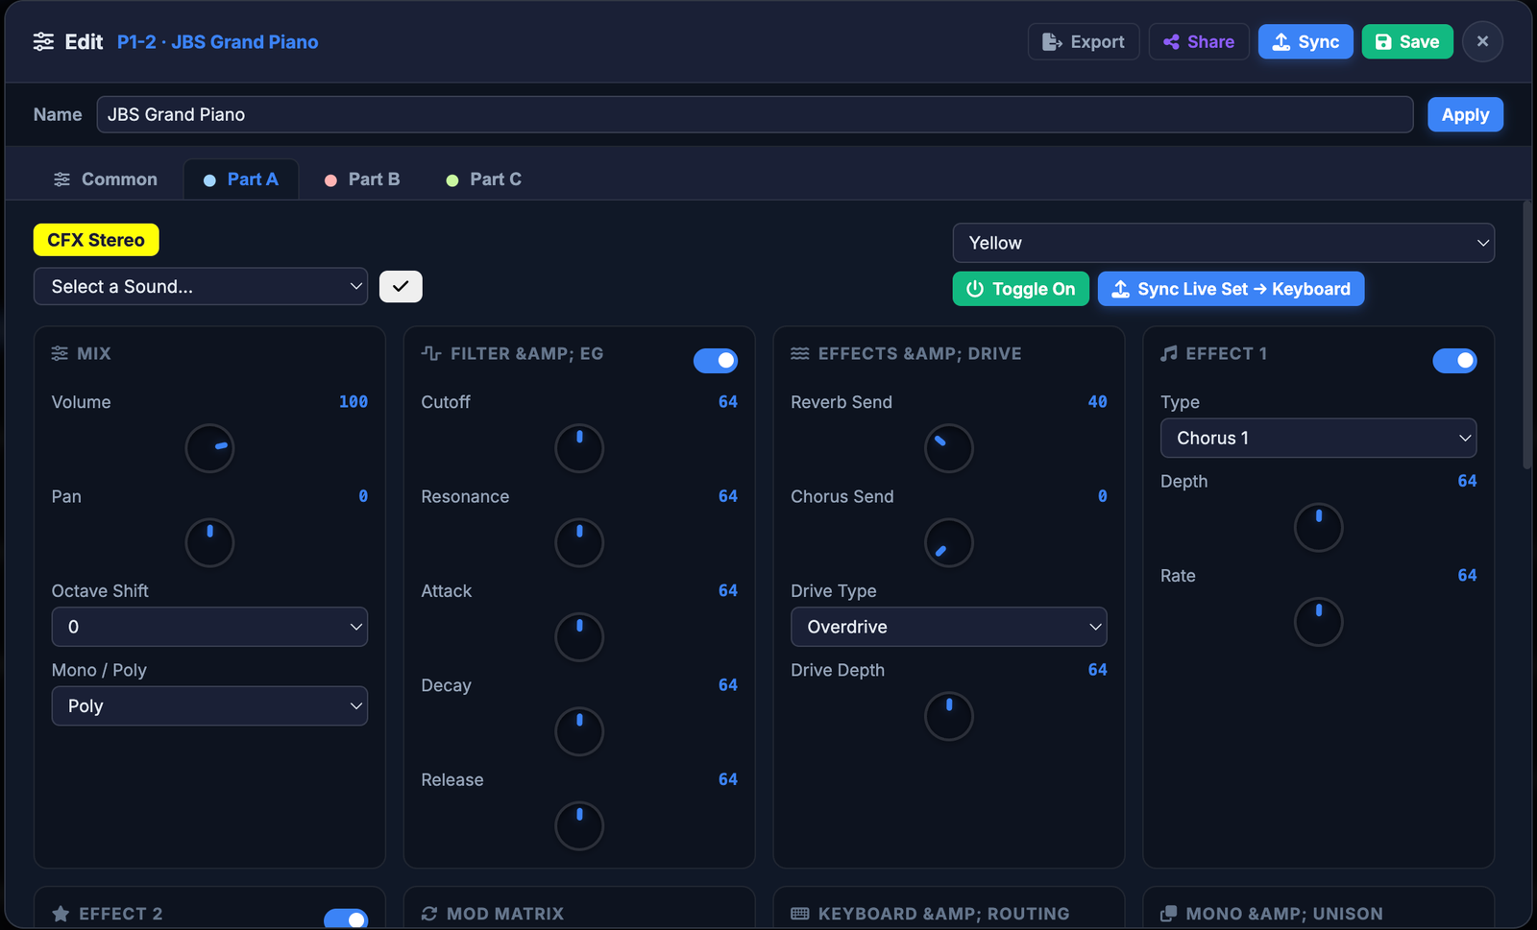Click the Name field showing JBS Grand Piano
Viewport: 1537px width, 930px height.
coord(755,114)
